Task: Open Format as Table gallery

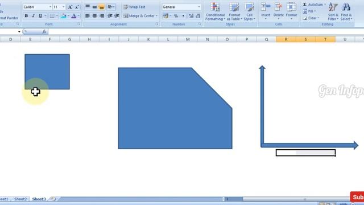Action: click(234, 11)
